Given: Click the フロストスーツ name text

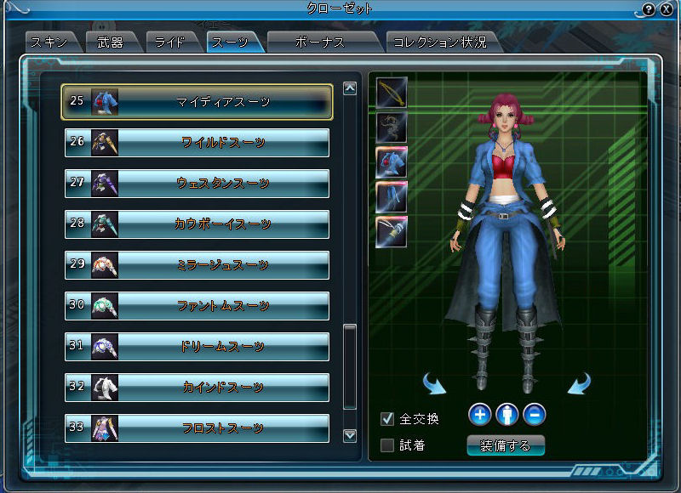Looking at the screenshot, I should point(223,428).
